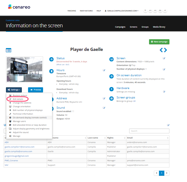Click the edit icon above the users search box
The image size is (187, 182).
[x=168, y=125]
